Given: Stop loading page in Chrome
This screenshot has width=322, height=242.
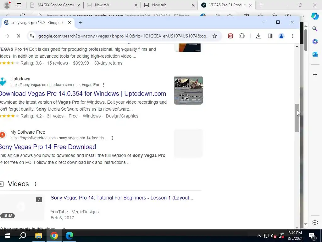Looking at the screenshot, I should [19, 36].
